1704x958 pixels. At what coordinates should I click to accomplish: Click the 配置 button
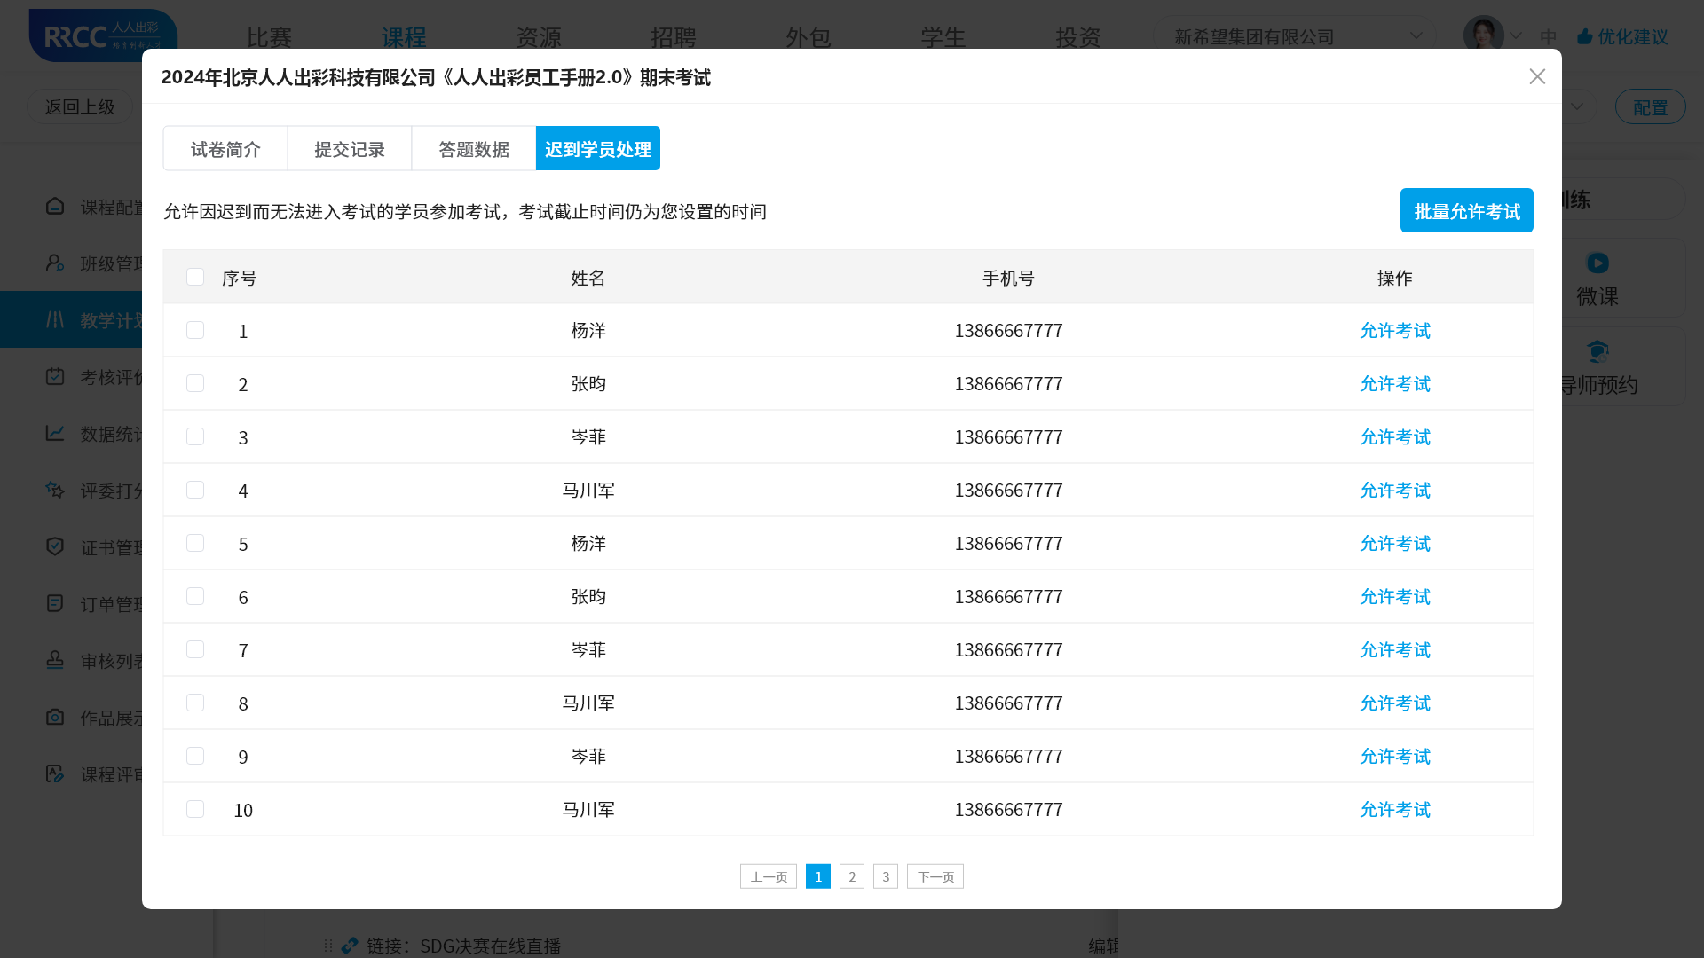[1650, 106]
